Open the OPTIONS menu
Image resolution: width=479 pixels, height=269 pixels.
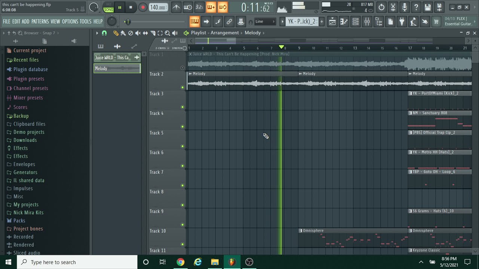click(70, 22)
